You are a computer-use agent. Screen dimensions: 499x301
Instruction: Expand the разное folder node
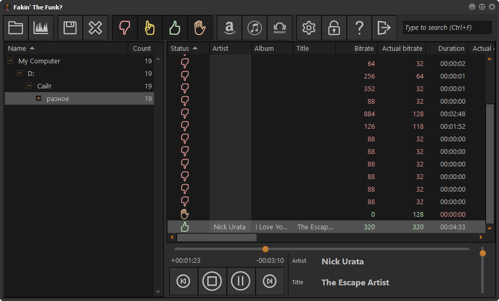(x=39, y=98)
